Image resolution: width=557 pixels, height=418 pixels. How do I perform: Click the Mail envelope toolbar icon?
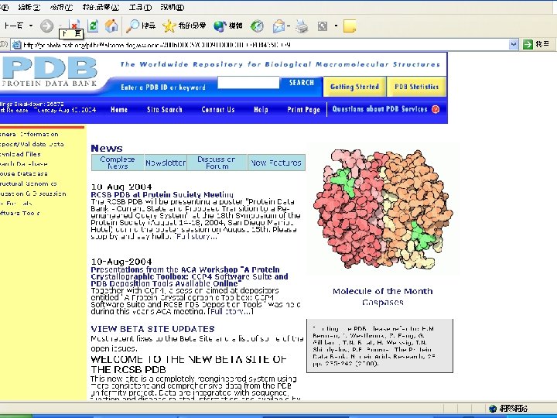point(278,26)
